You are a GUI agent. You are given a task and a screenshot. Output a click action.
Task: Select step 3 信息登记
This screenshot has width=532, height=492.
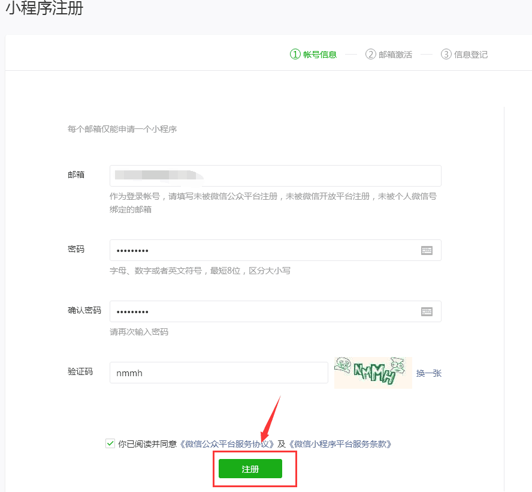[464, 55]
